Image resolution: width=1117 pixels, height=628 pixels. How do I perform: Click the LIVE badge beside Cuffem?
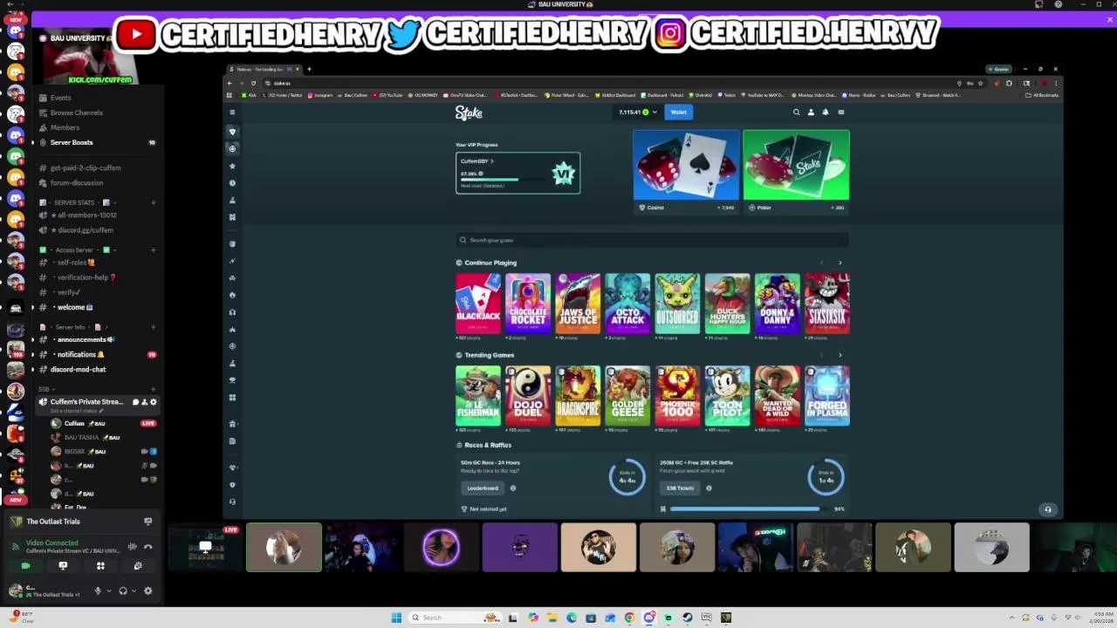pyautogui.click(x=148, y=423)
